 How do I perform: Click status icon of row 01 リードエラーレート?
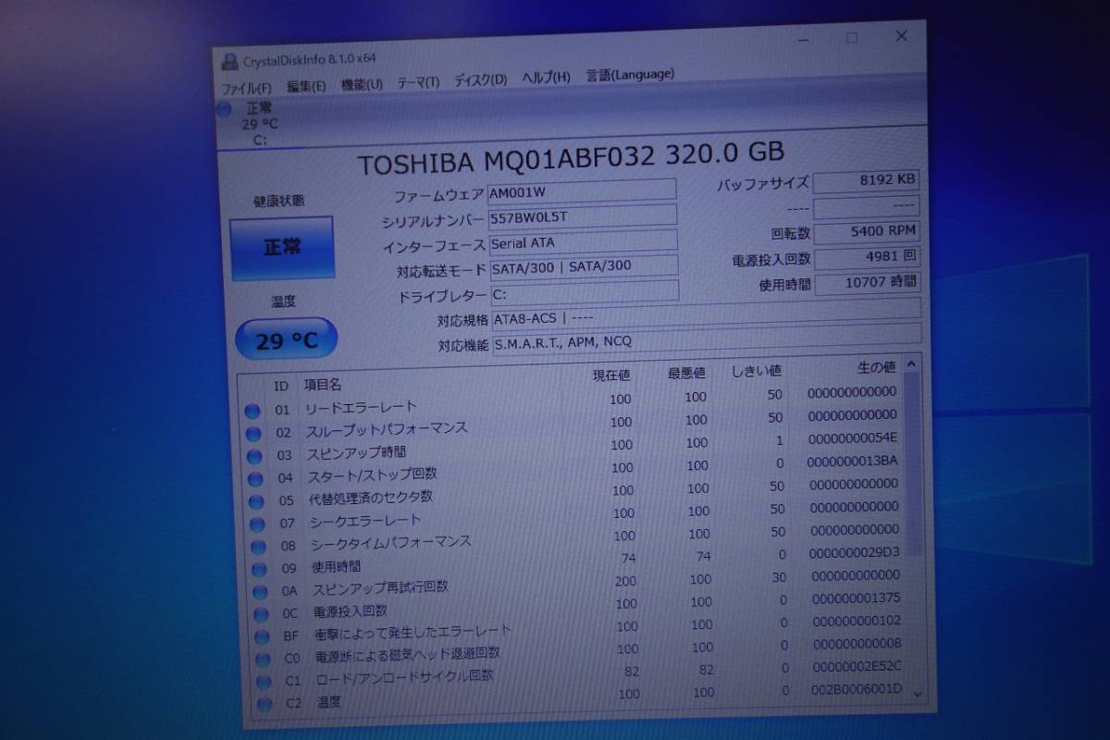click(x=253, y=411)
